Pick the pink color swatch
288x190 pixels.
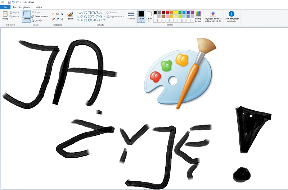[167, 17]
